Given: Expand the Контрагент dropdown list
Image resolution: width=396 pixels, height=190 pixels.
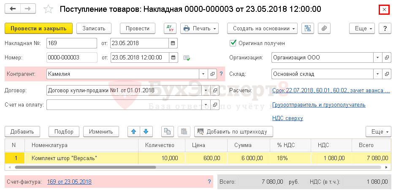Looking at the screenshot, I should click(x=203, y=74).
